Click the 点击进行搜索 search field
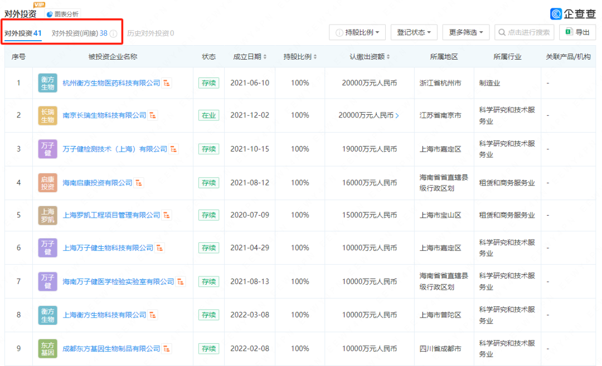602x366 pixels. point(525,32)
